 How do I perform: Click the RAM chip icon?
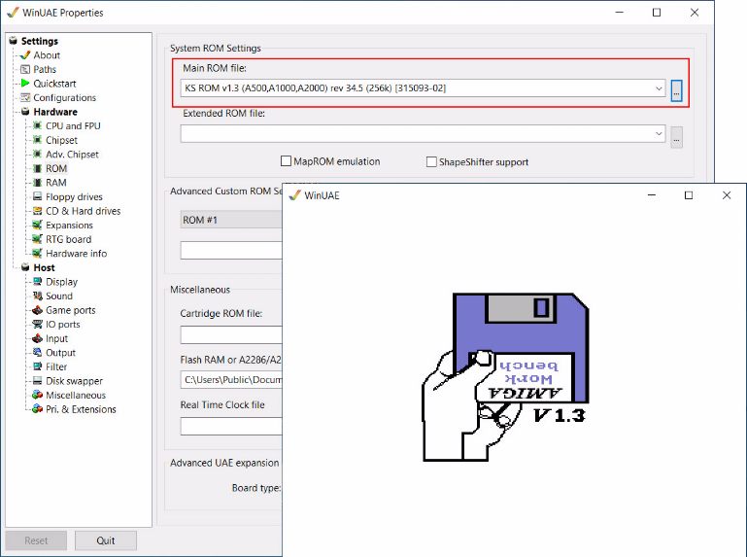click(x=37, y=183)
